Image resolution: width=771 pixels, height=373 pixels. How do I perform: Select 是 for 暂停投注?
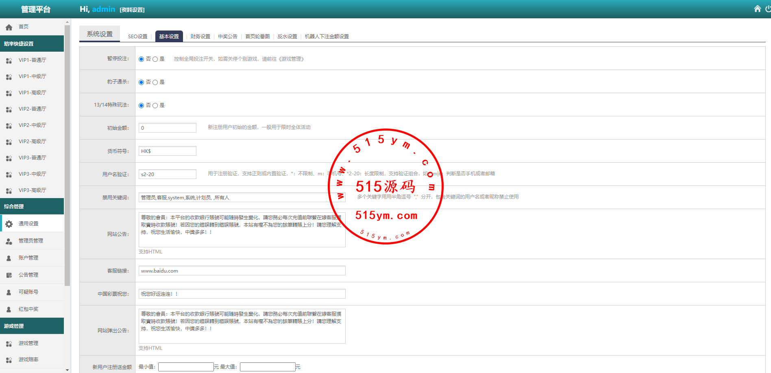coord(155,59)
